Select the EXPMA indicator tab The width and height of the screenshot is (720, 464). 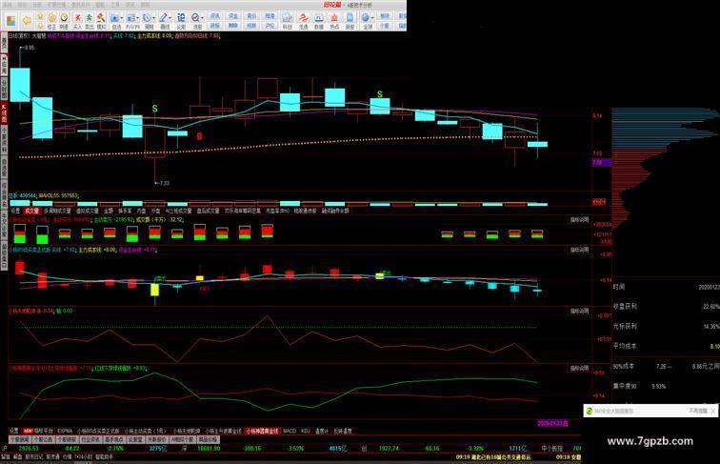tap(65, 431)
